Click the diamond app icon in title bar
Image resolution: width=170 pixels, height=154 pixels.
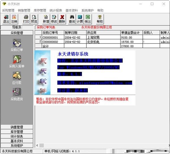4,4
